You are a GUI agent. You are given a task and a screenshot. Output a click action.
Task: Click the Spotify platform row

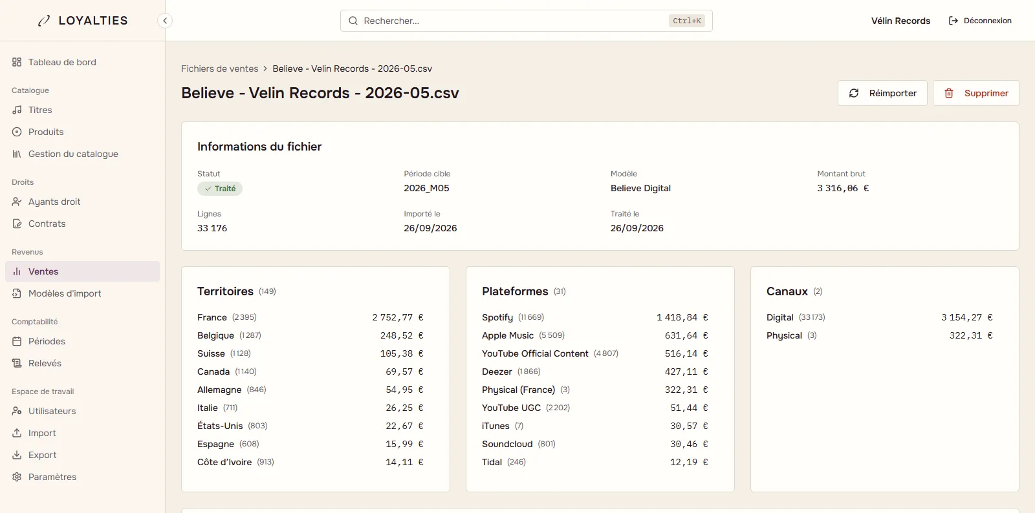click(x=595, y=317)
